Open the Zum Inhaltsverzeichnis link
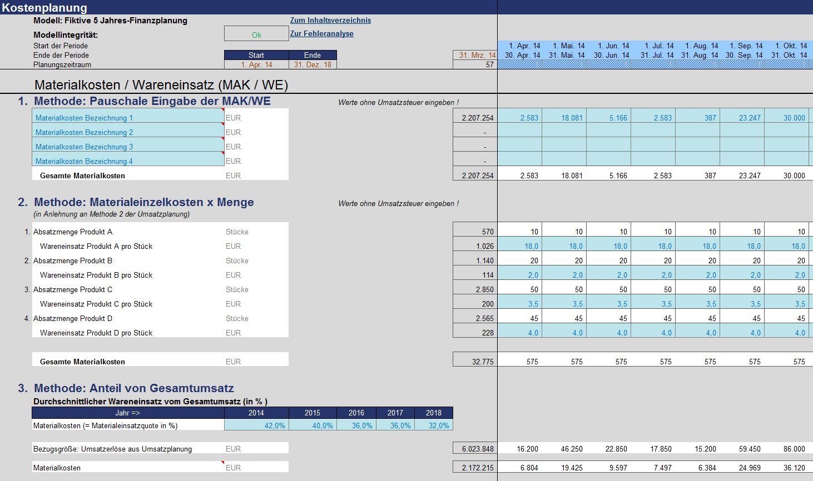 [x=330, y=21]
